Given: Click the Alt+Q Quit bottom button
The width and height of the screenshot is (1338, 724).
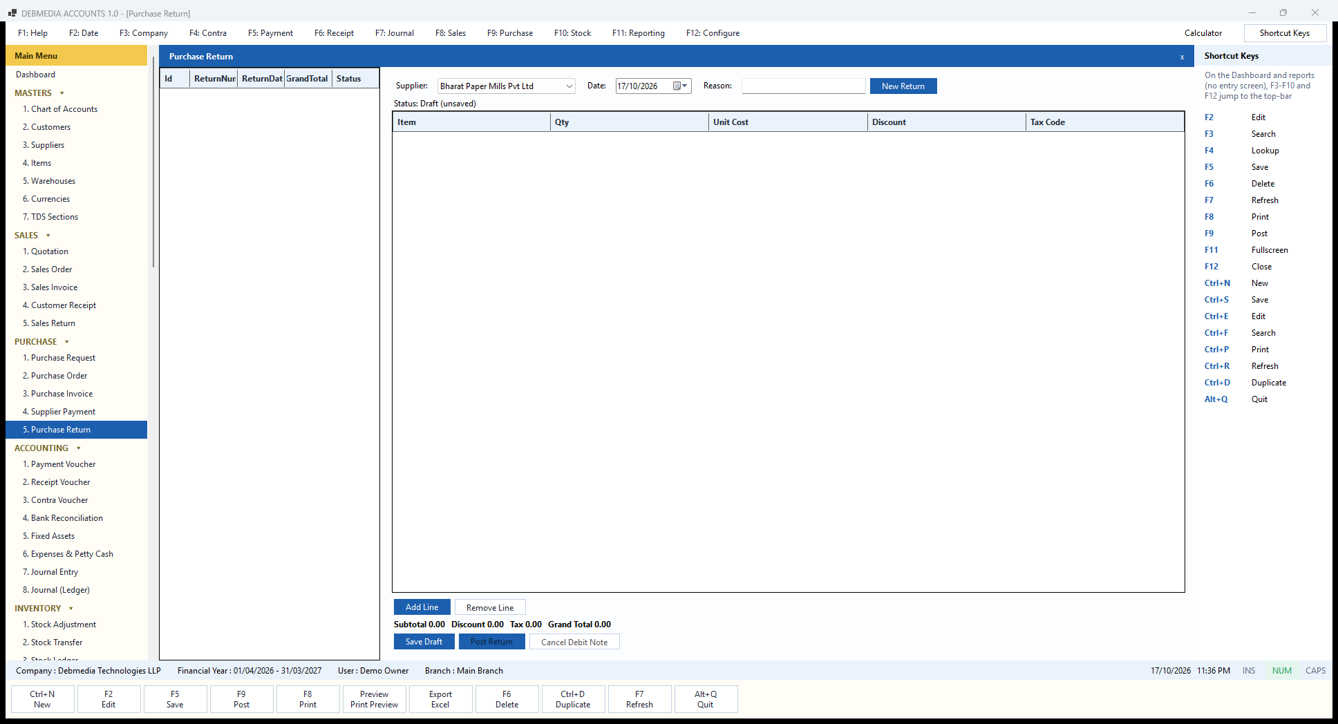Looking at the screenshot, I should click(x=706, y=699).
